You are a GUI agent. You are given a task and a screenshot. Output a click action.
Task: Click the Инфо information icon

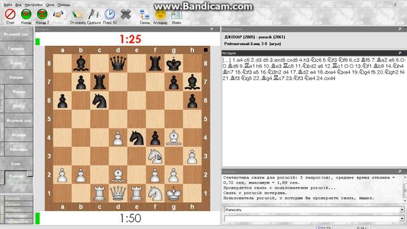(177, 14)
